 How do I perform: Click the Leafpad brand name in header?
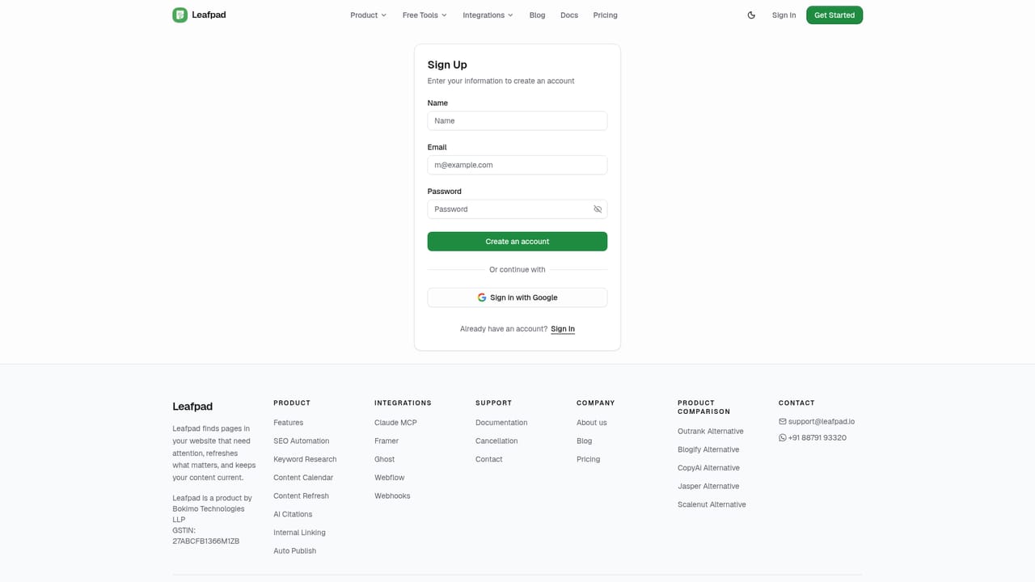(209, 15)
